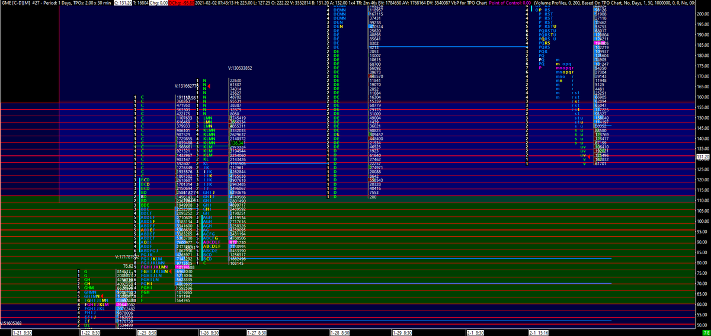Click the 90.00 price scale label

[703, 242]
